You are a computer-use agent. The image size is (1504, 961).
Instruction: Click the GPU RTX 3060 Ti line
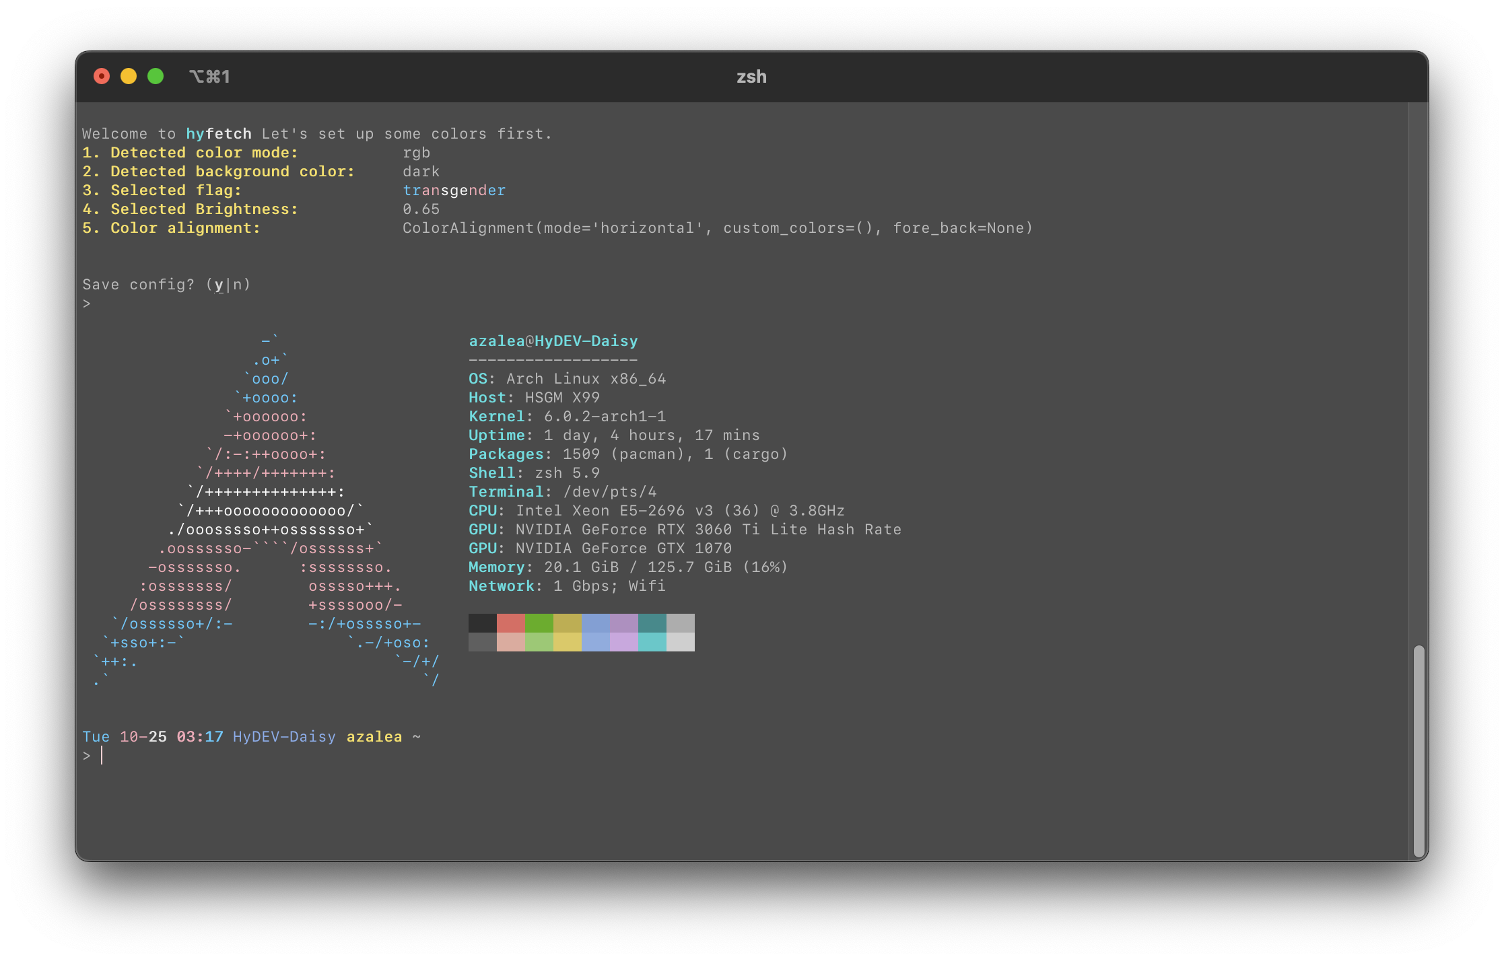(685, 530)
